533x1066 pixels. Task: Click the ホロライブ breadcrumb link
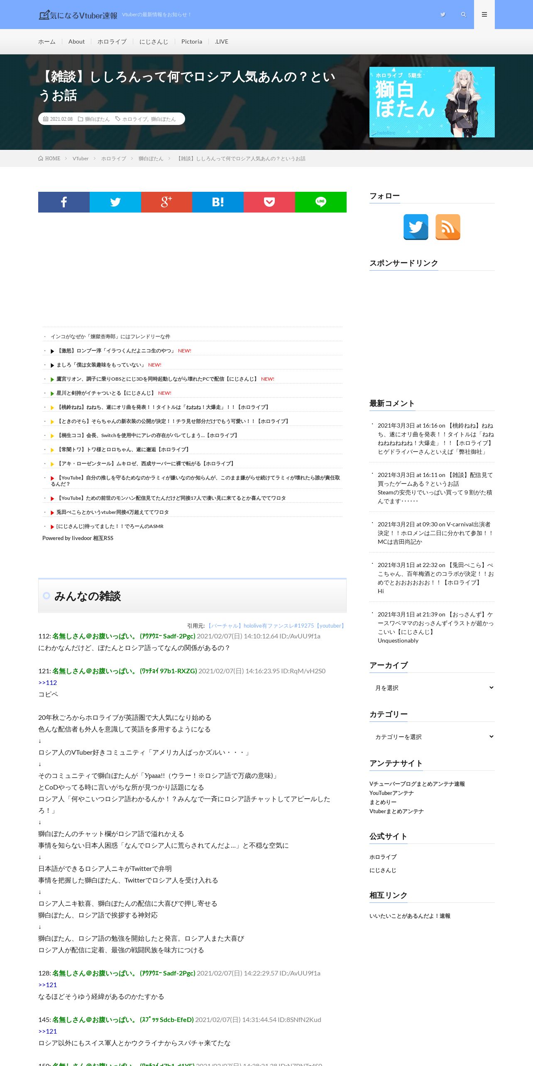tap(114, 159)
